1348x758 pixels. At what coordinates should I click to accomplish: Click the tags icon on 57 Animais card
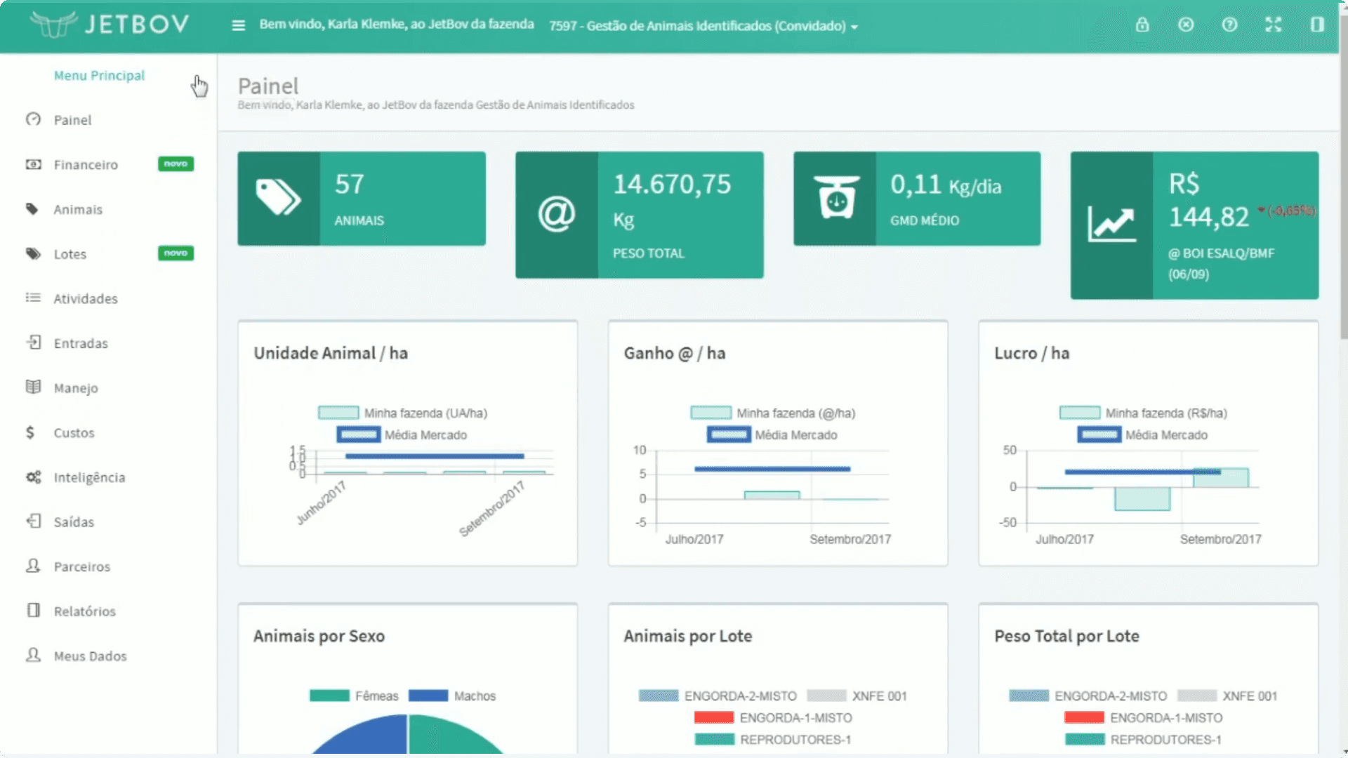[278, 198]
